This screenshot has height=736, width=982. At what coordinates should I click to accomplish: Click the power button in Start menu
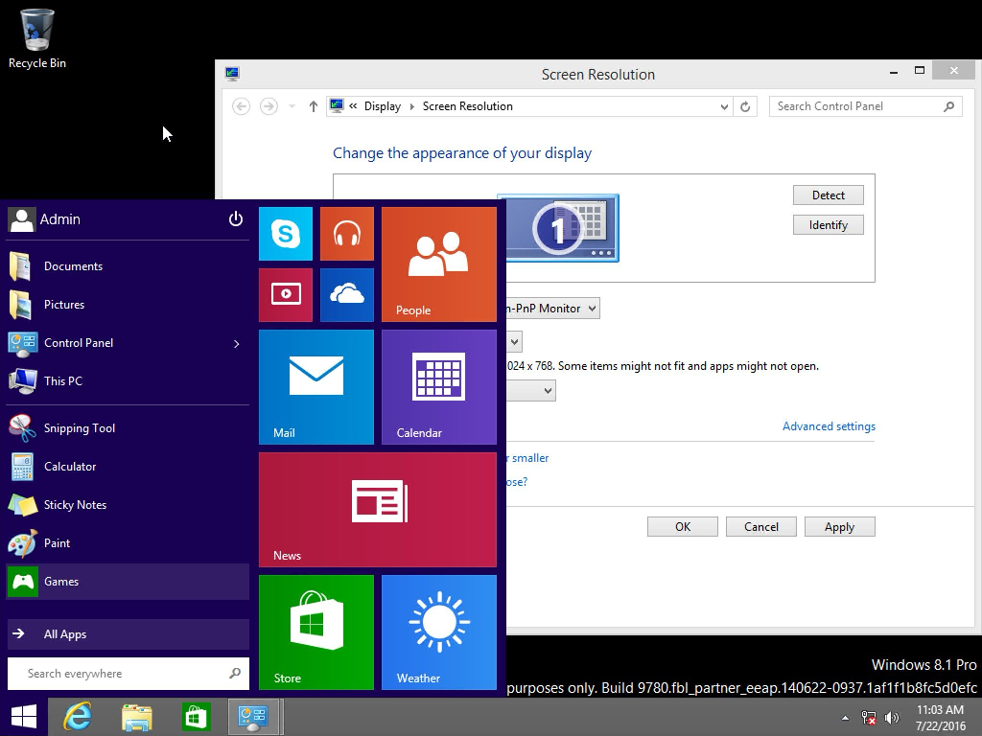click(236, 219)
